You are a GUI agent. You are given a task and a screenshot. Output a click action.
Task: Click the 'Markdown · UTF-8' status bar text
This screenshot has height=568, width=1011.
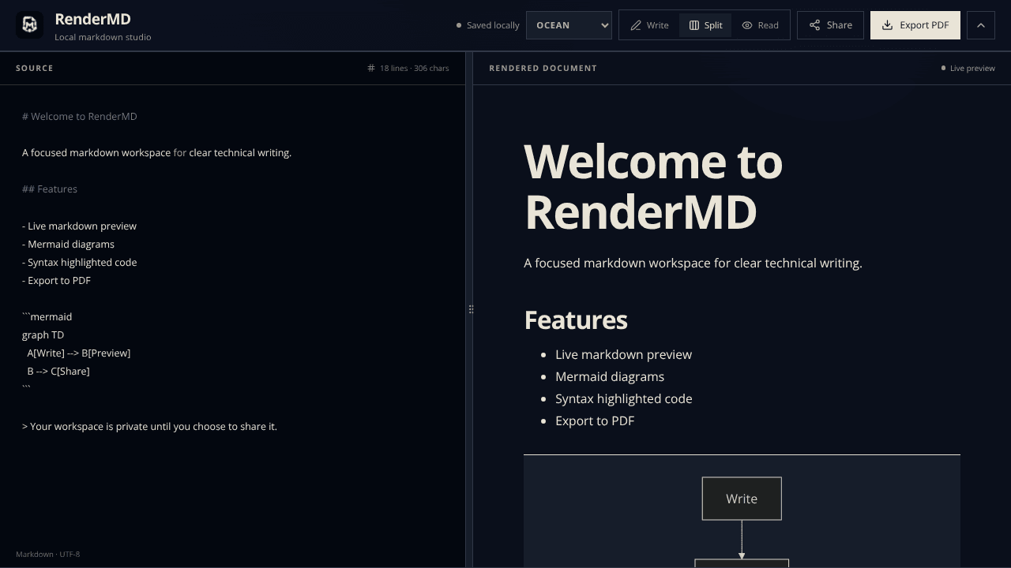click(47, 554)
